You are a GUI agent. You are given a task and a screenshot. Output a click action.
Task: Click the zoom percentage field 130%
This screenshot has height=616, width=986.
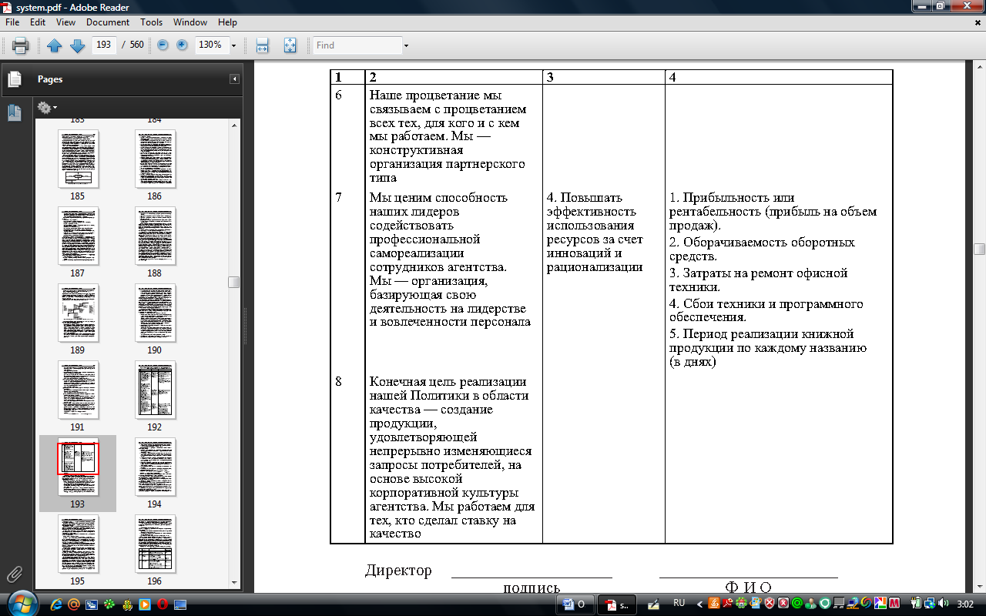click(x=212, y=45)
